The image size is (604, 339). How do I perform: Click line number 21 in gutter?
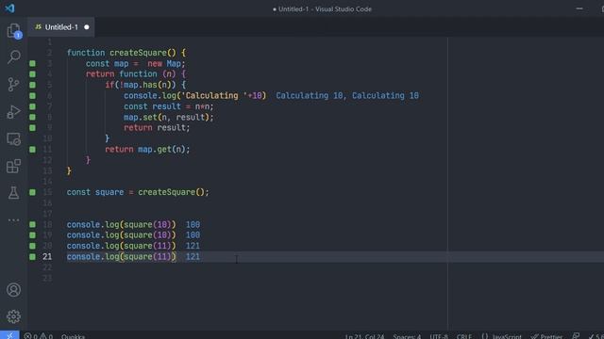pyautogui.click(x=47, y=257)
